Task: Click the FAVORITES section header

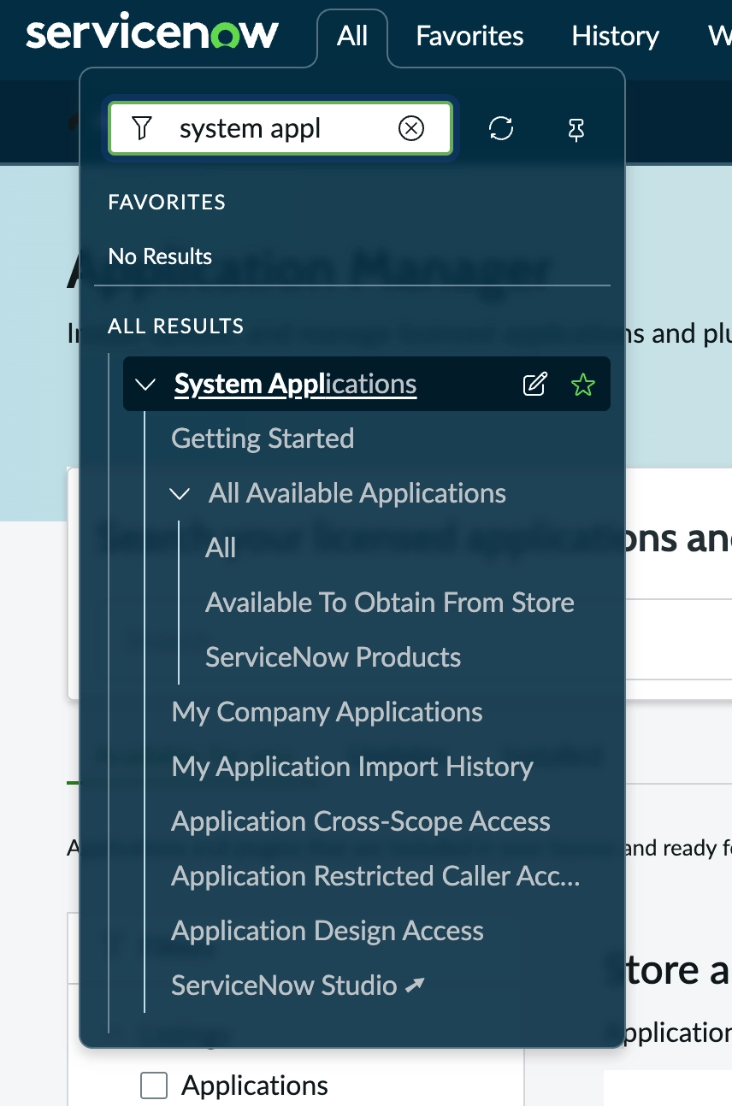Action: click(167, 203)
